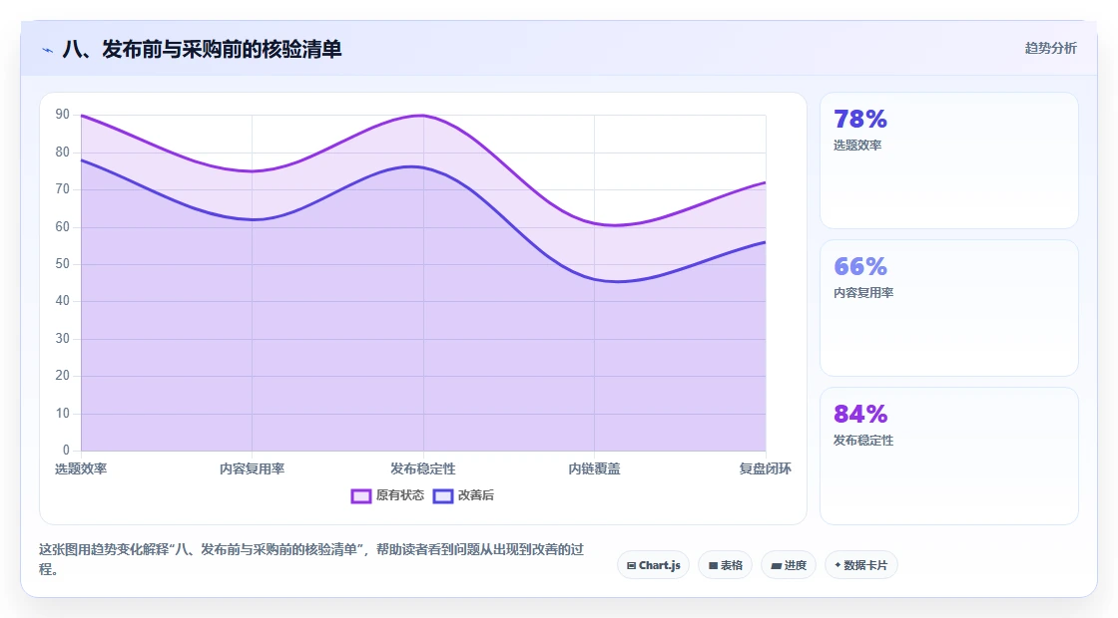1118x618 pixels.
Task: Select the Chart.js tag
Action: coord(653,565)
